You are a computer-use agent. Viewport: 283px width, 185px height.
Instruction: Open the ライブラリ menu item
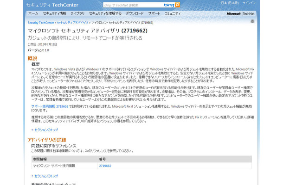[x=77, y=13]
